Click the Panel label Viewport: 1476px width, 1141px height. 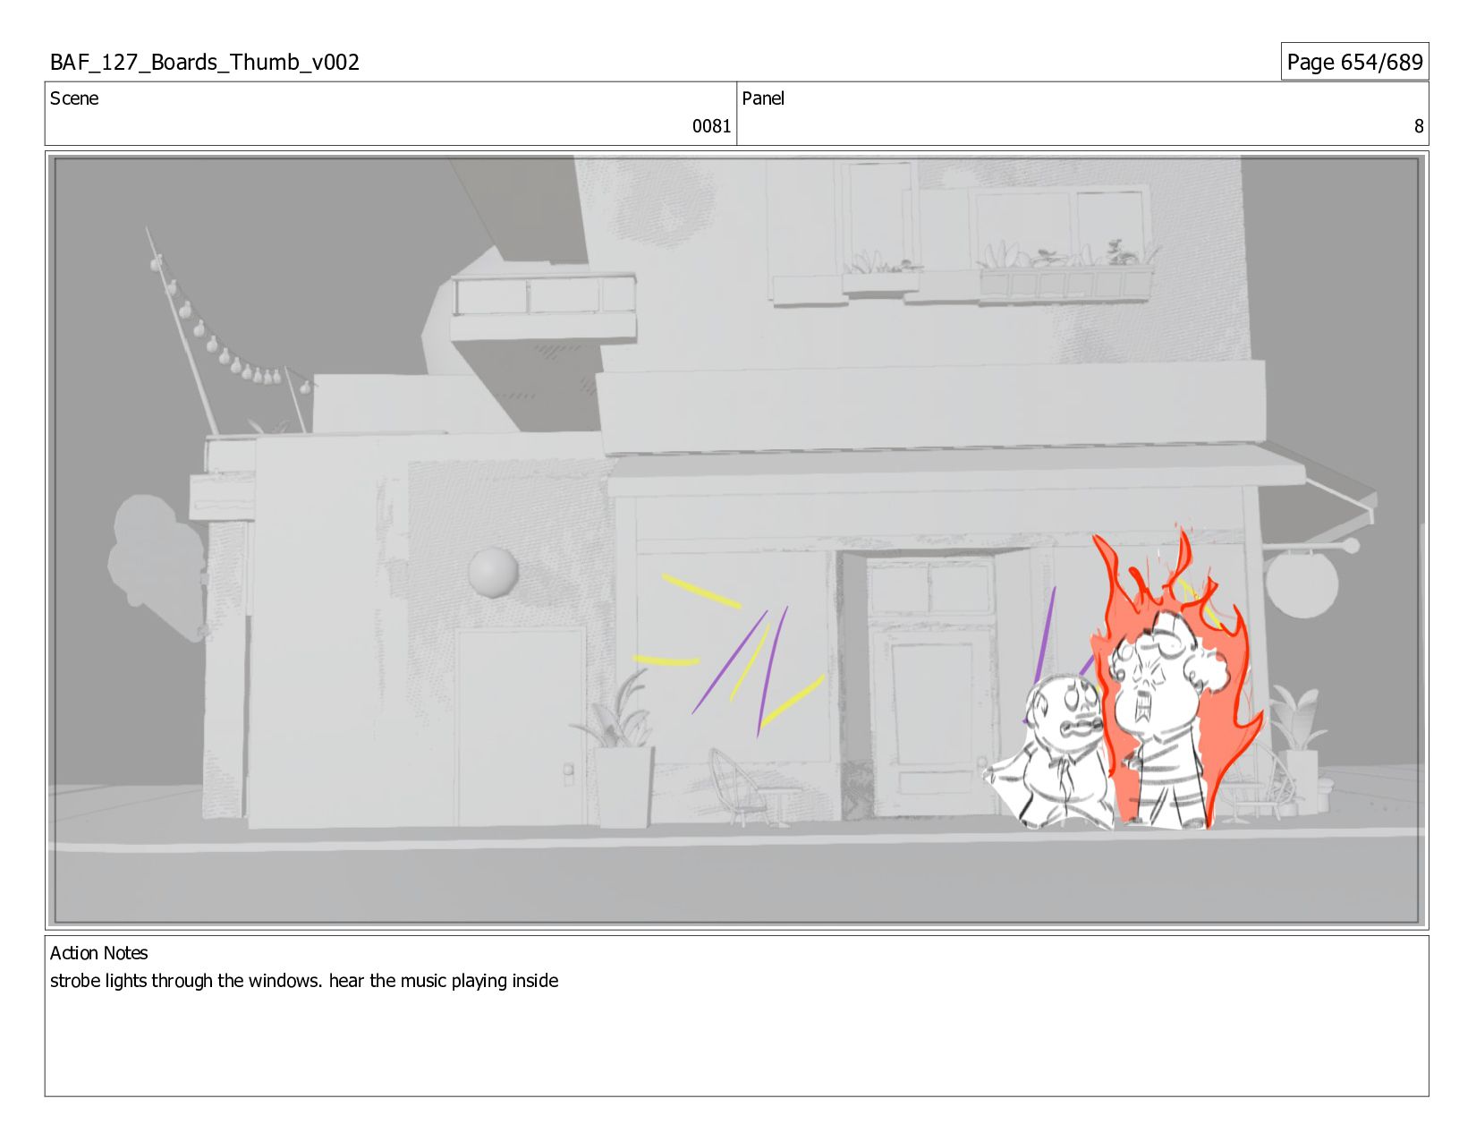click(763, 98)
